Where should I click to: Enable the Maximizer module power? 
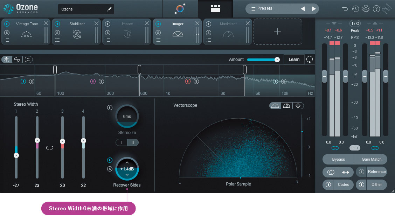208,24
